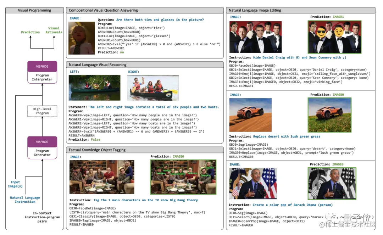
Task: Click the Natural Language Image Editing header
Action: (300, 10)
